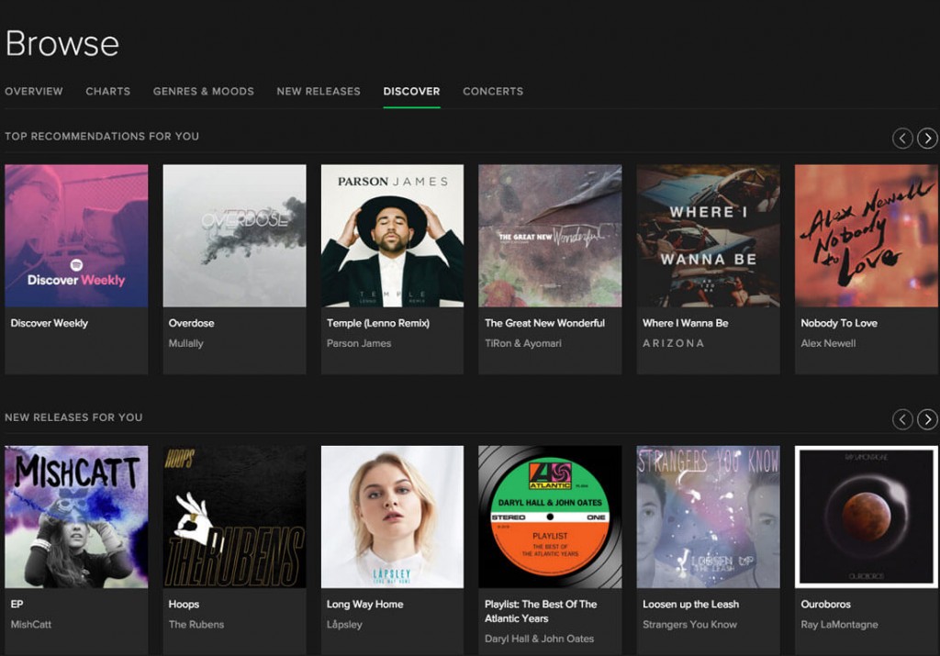
Task: Click the Atlantic vinyl record cover art
Action: click(550, 517)
